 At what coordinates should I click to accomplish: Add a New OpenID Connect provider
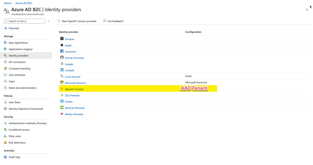click(x=77, y=21)
